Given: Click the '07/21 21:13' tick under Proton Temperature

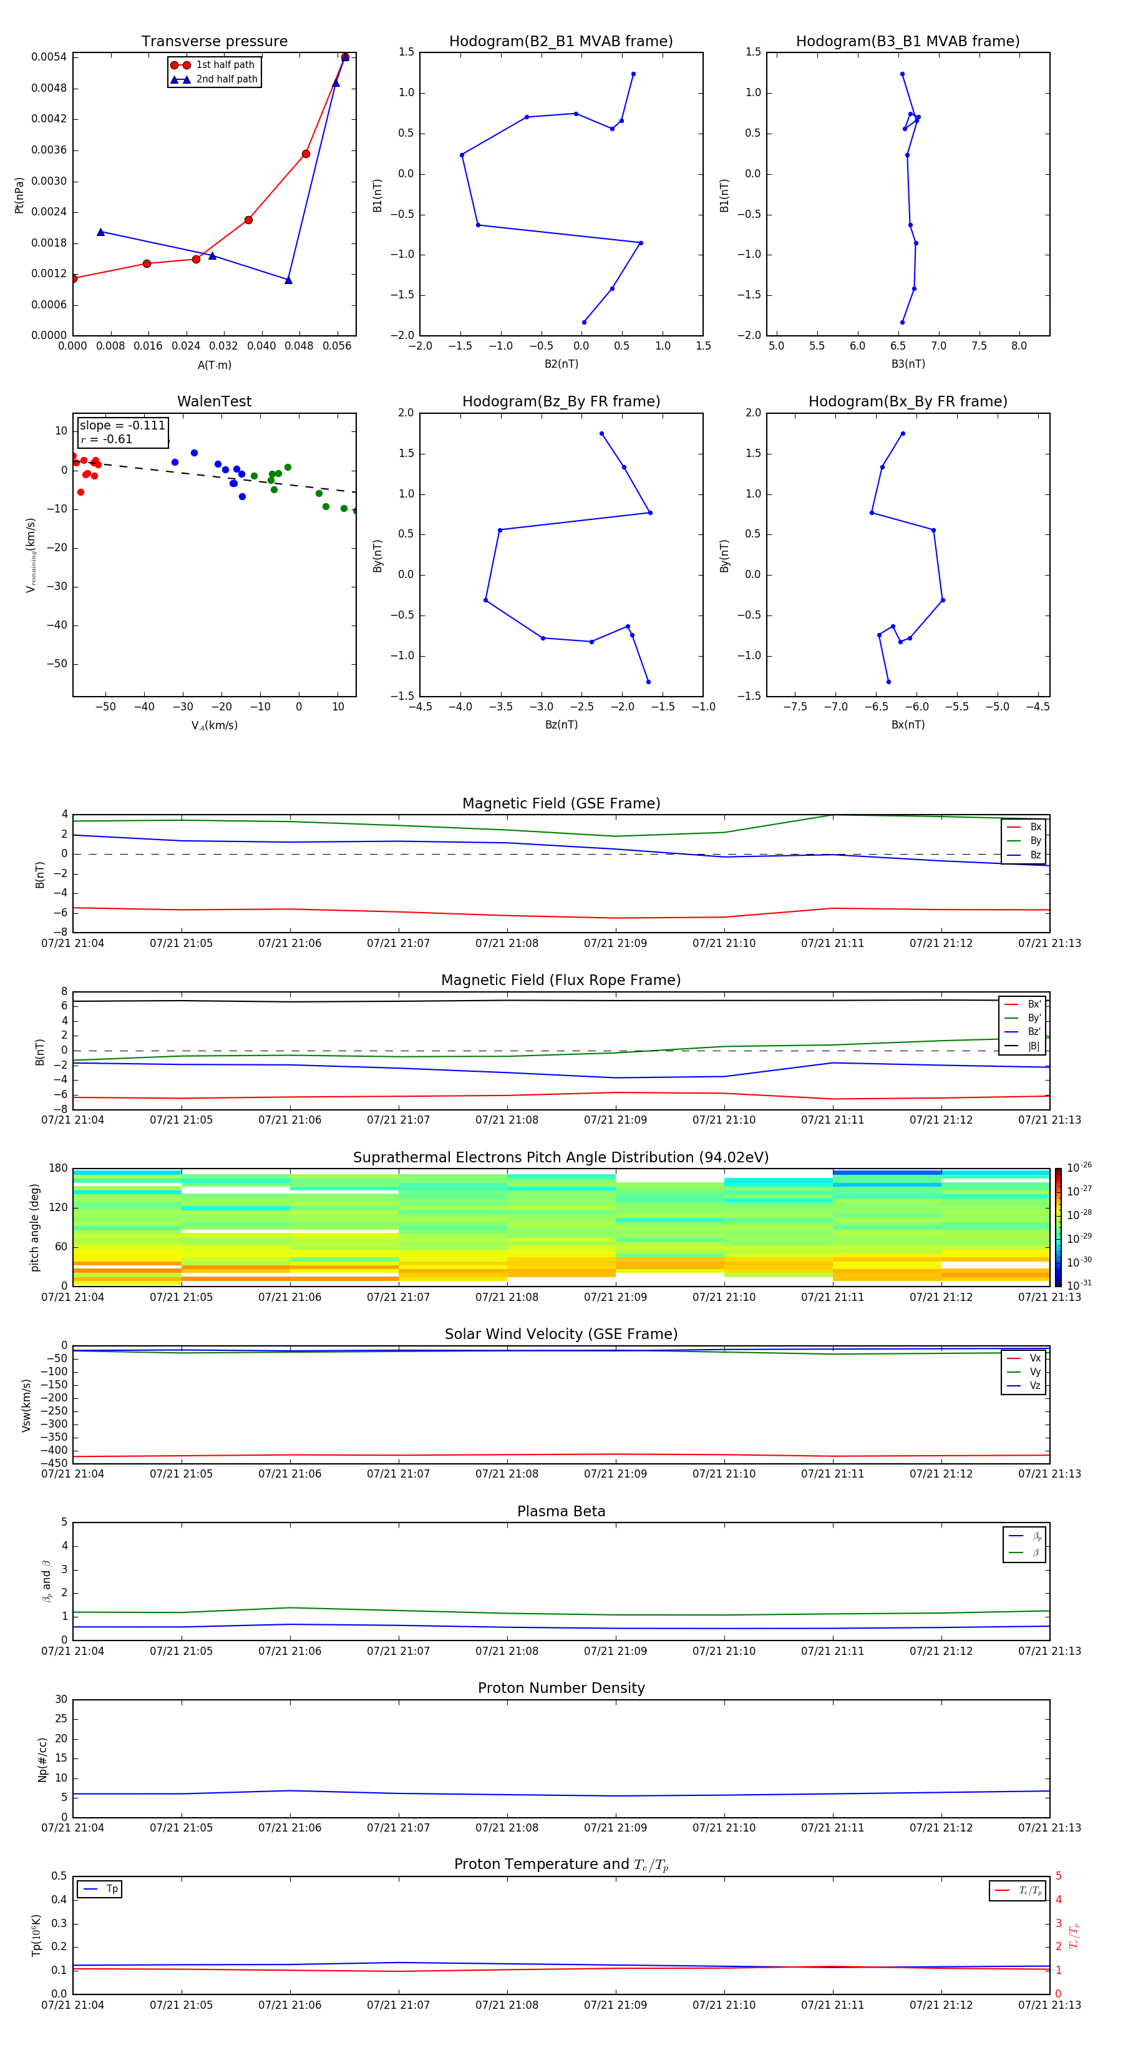Looking at the screenshot, I should (1049, 2005).
